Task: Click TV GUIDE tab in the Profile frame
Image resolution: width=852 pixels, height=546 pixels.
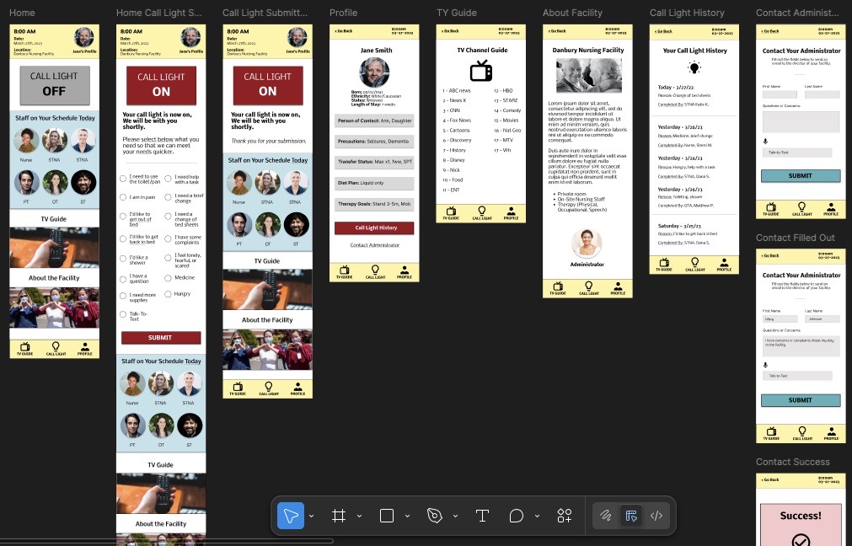Action: [x=344, y=272]
